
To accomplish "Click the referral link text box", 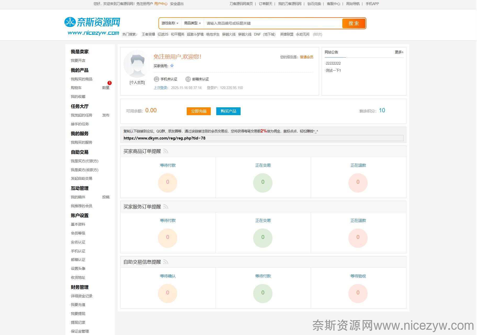I will tap(263, 138).
